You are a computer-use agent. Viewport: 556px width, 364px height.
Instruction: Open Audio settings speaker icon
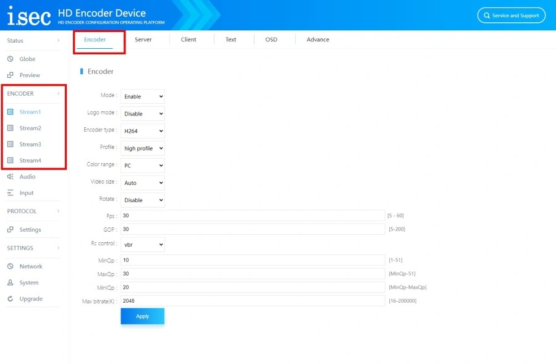pos(11,176)
